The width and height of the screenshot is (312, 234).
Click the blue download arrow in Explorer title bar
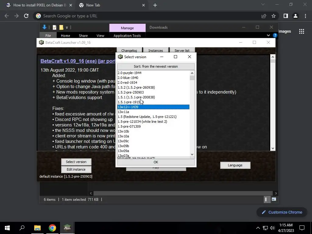[44, 27]
